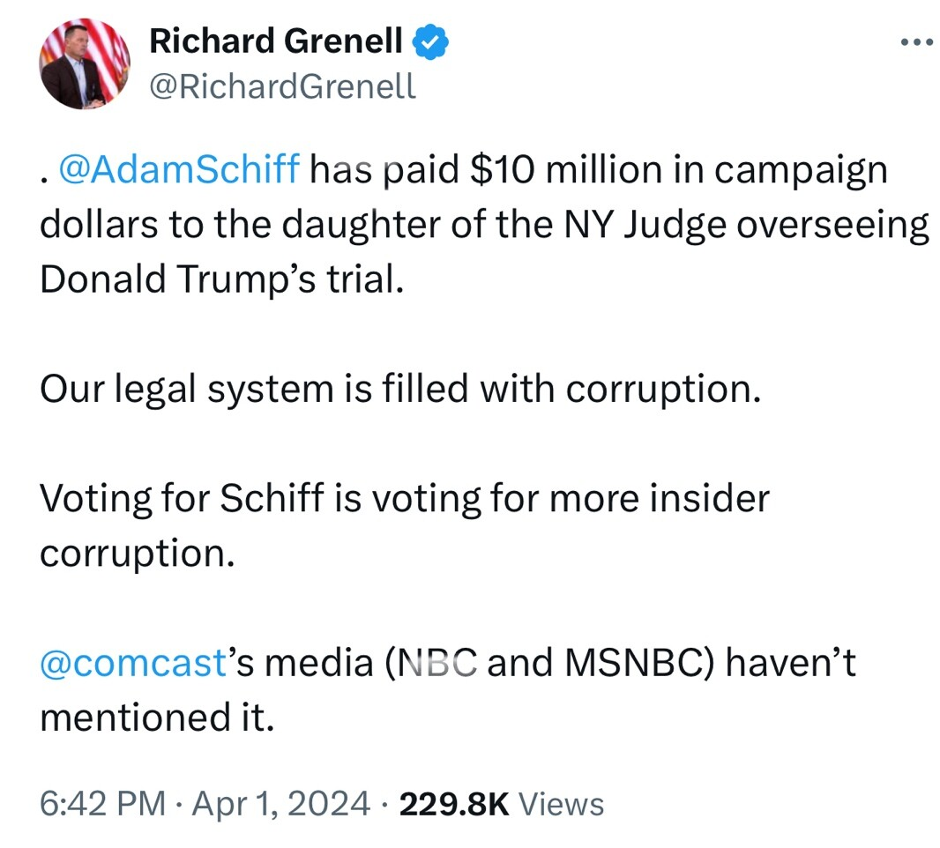Image resolution: width=940 pixels, height=848 pixels.
Task: Open the @RichardGrenell handle link
Action: tap(282, 86)
